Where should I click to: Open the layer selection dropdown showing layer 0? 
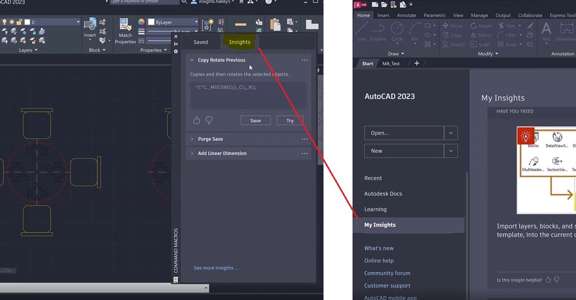[77, 22]
